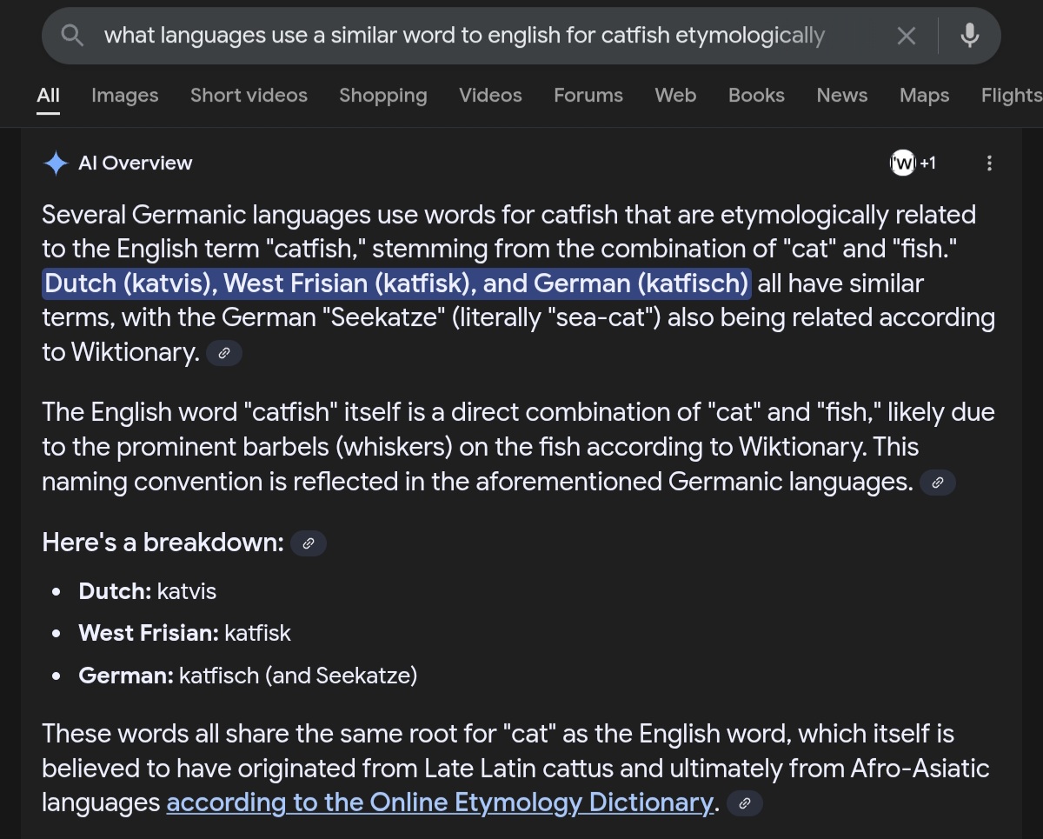Start voice search with microphone icon

(x=969, y=36)
